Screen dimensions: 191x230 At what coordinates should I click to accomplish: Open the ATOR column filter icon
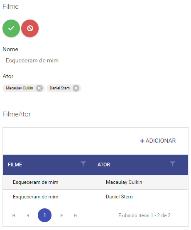coord(172,164)
